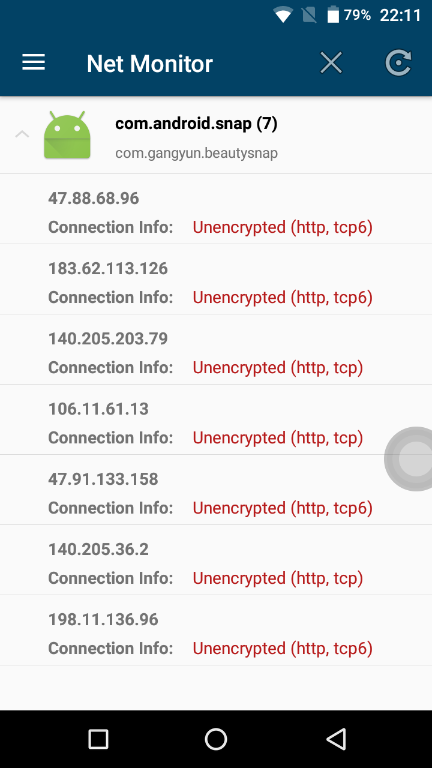Tap the Wi-Fi status bar icon
Image resolution: width=432 pixels, height=768 pixels.
pyautogui.click(x=283, y=15)
